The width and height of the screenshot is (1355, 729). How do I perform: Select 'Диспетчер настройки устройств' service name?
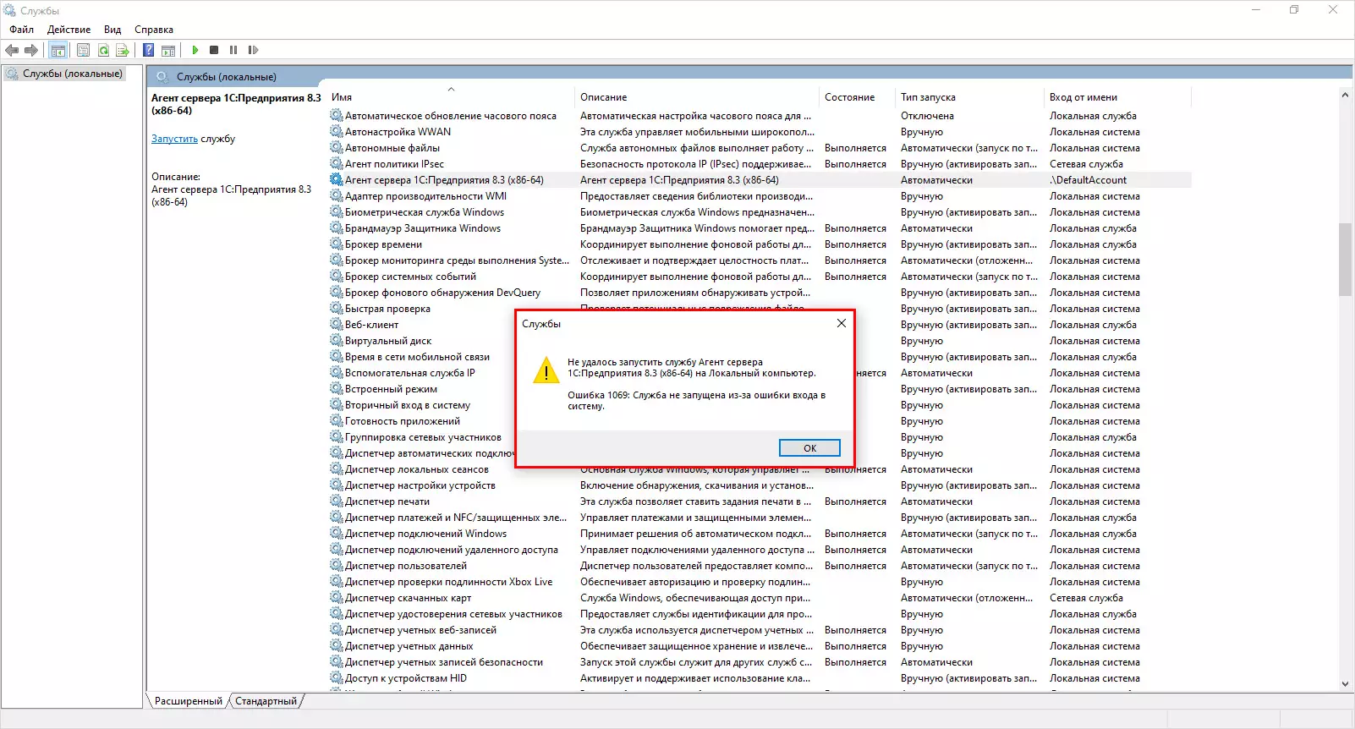(x=420, y=485)
